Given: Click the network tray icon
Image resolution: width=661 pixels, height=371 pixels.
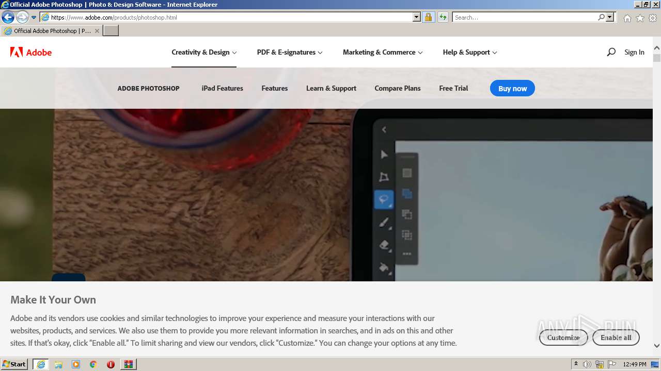Looking at the screenshot, I should (600, 364).
